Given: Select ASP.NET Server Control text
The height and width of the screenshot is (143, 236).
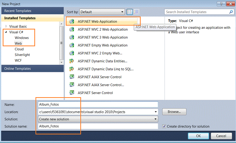Looking at the screenshot, I should (95, 93).
